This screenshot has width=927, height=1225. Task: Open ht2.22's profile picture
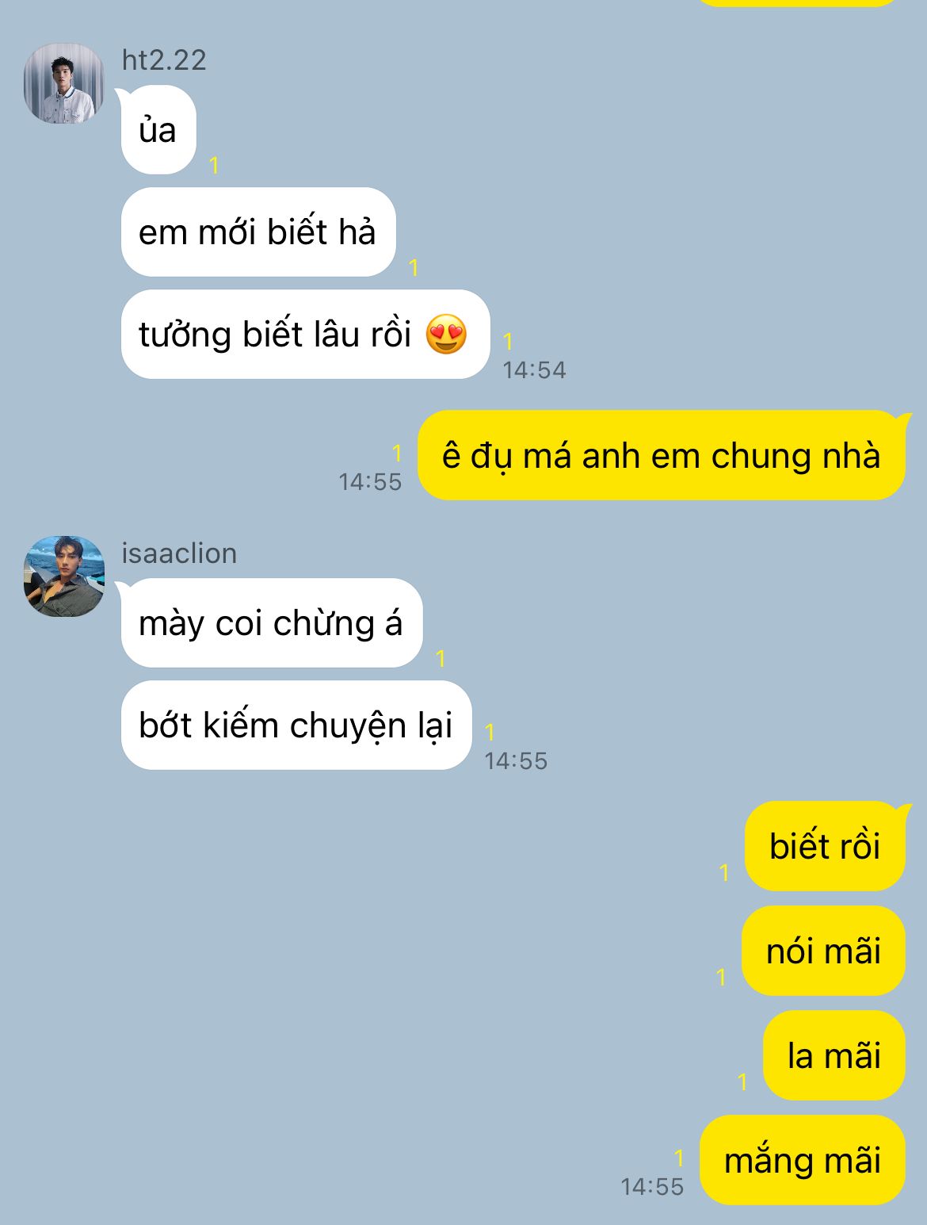coord(64,83)
